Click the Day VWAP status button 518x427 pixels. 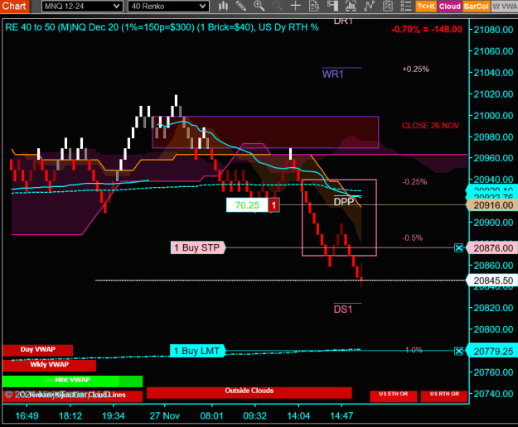[37, 350]
